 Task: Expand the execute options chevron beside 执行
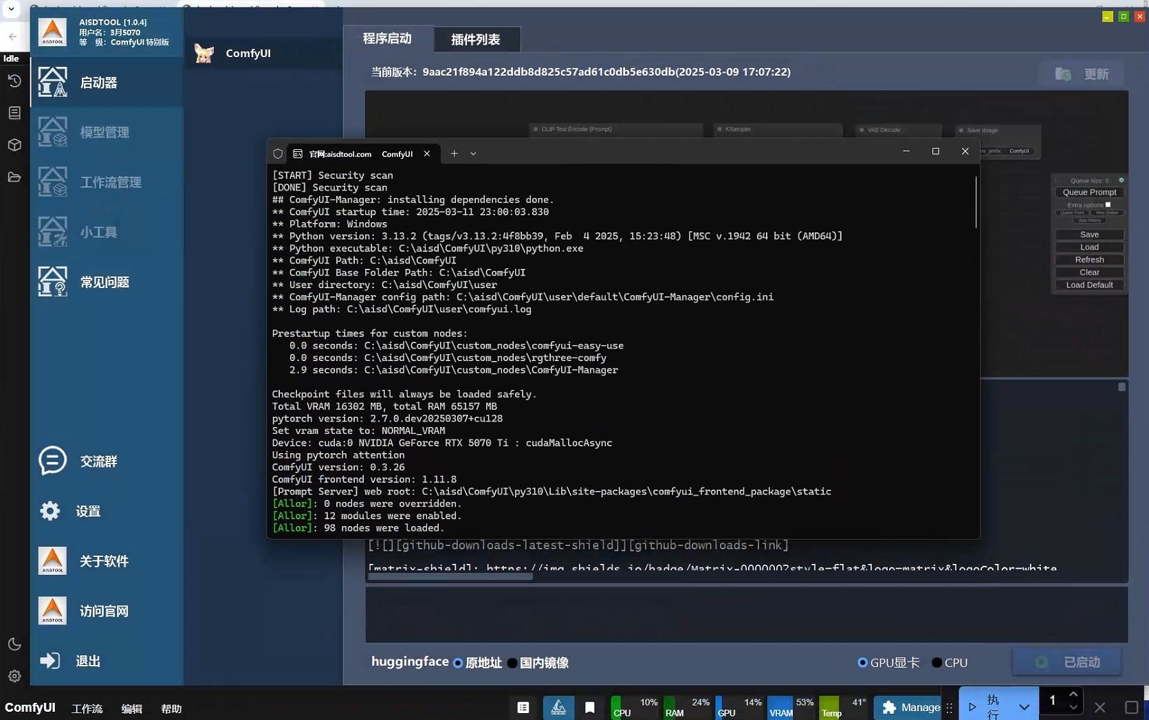(1024, 708)
